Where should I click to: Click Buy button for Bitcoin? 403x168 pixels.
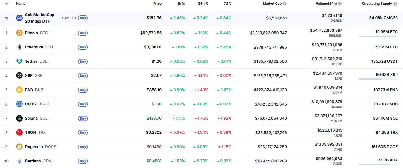tap(83, 33)
